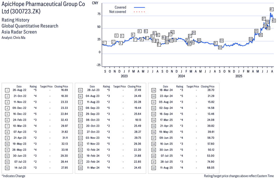Click the 'Not covered' legend label
Screen dimensions: 277x178
tap(118, 12)
